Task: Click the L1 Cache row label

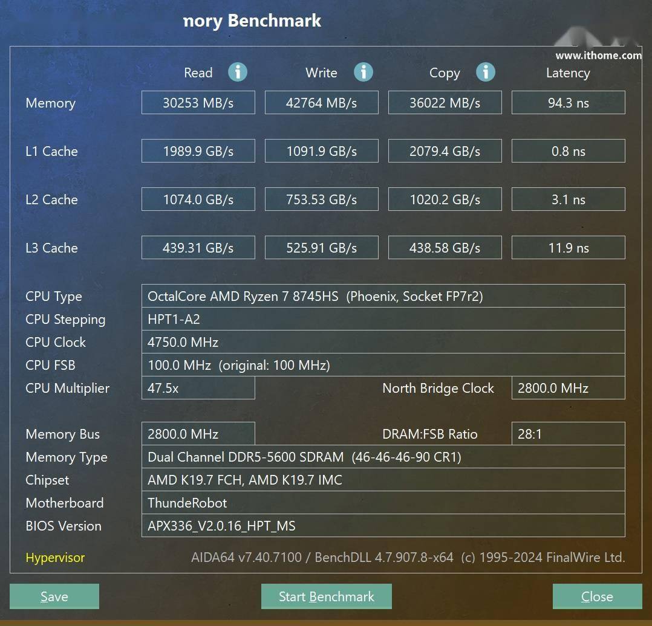Action: coord(51,151)
